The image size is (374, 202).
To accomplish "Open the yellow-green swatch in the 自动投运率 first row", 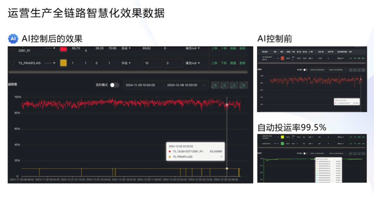I will [283, 137].
